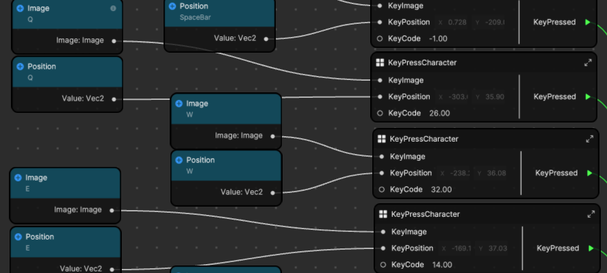The height and width of the screenshot is (273, 607).
Task: Select the Image E node title
Action: pyautogui.click(x=36, y=178)
